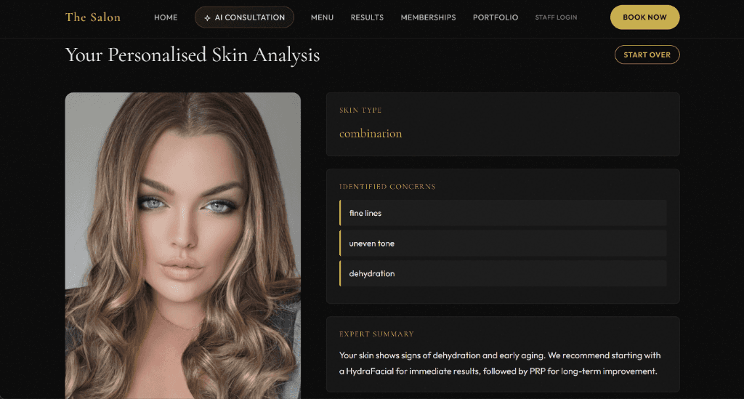Click the Expert Summary text panel
This screenshot has width=744, height=399.
coord(503,355)
